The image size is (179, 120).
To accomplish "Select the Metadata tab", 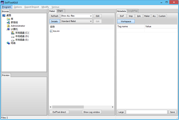I will point(121,11).
